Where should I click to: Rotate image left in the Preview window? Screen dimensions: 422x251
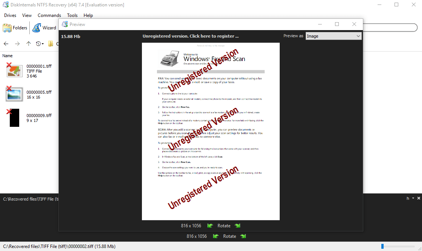[210, 226]
